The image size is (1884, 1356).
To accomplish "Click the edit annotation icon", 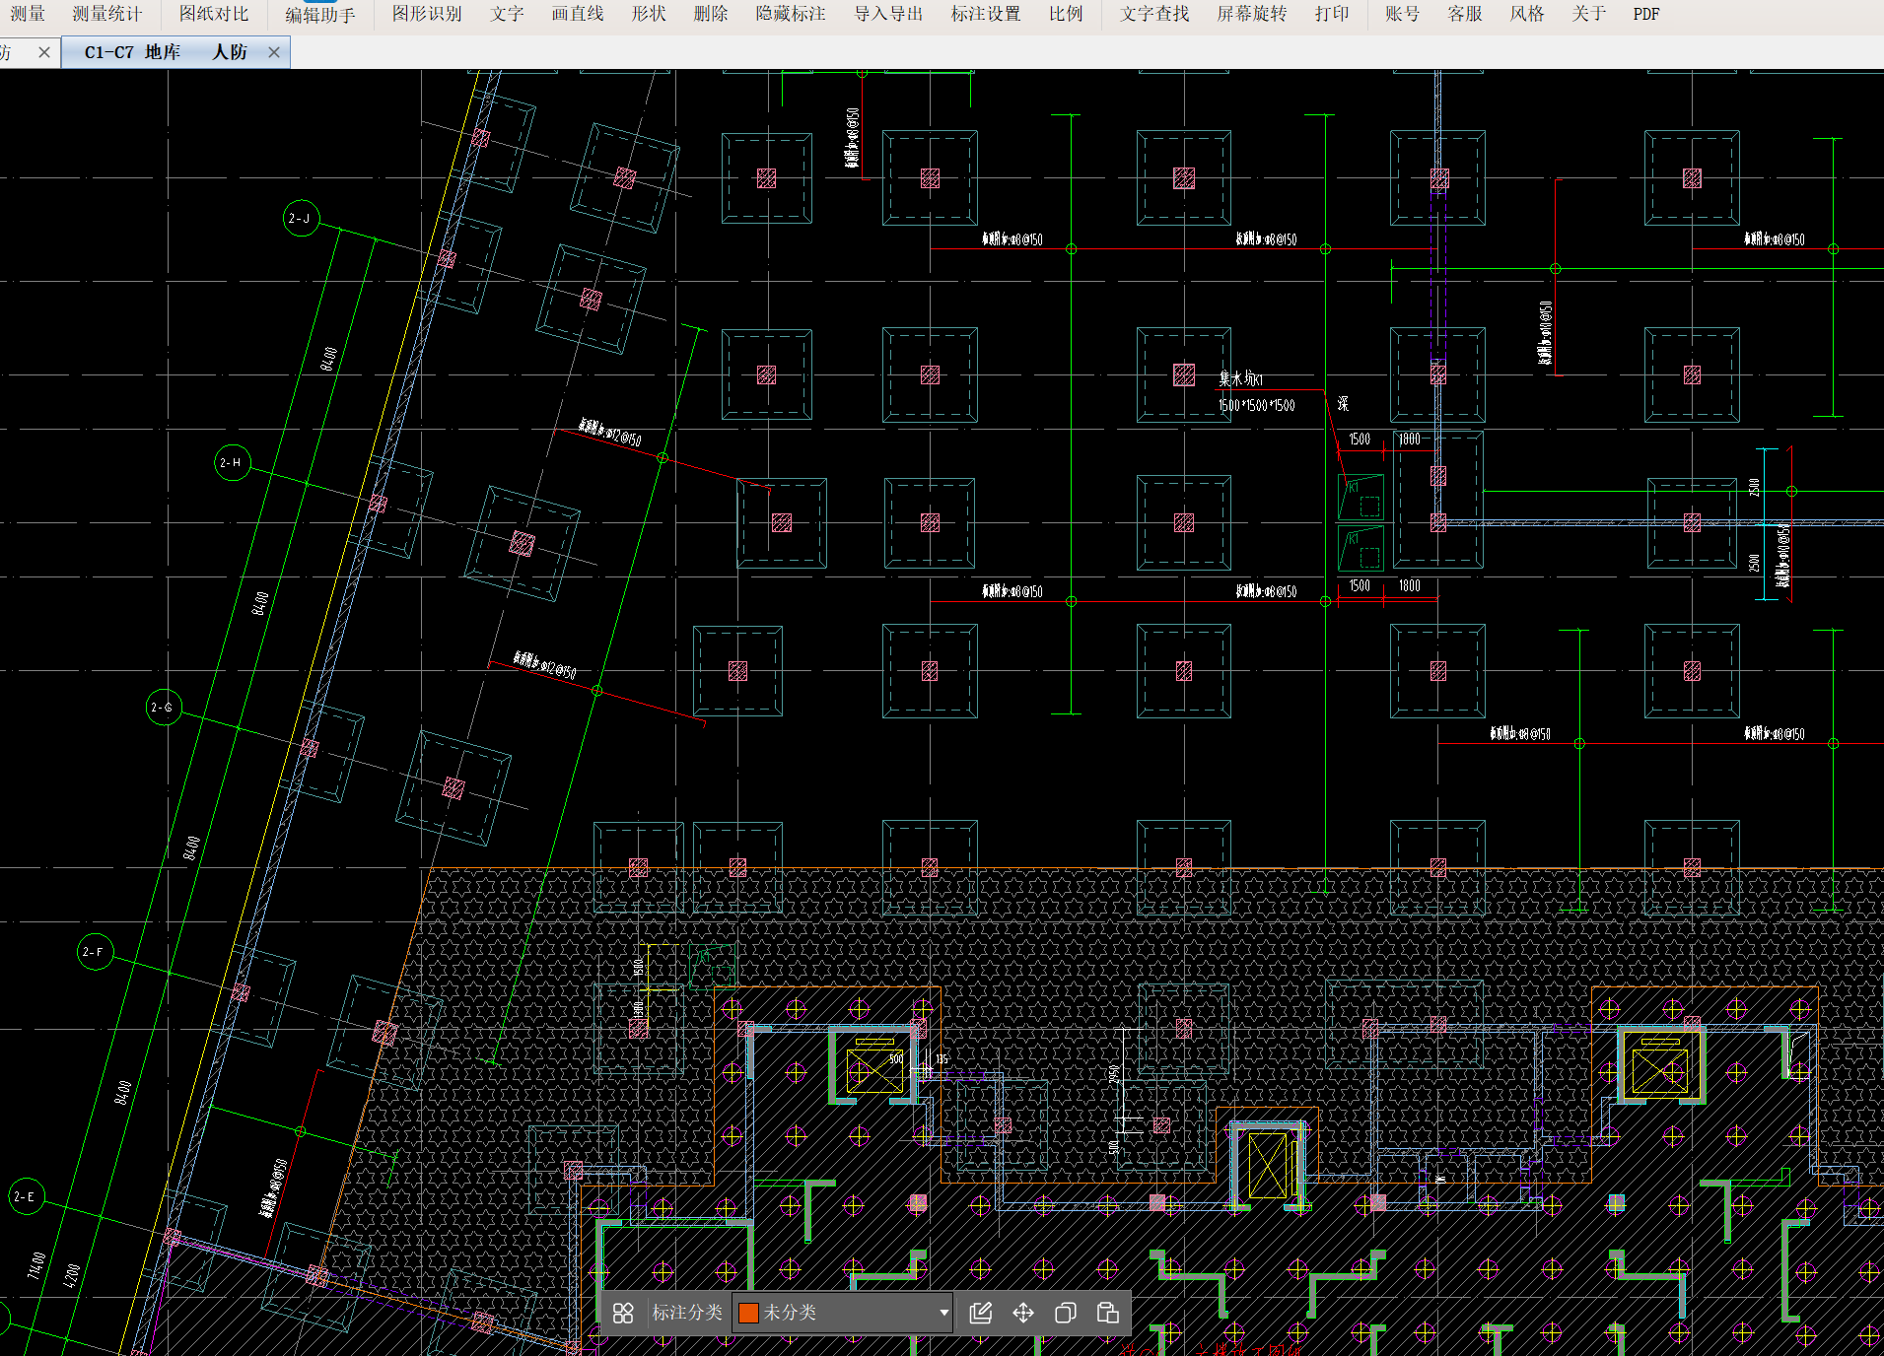I will pos(980,1313).
